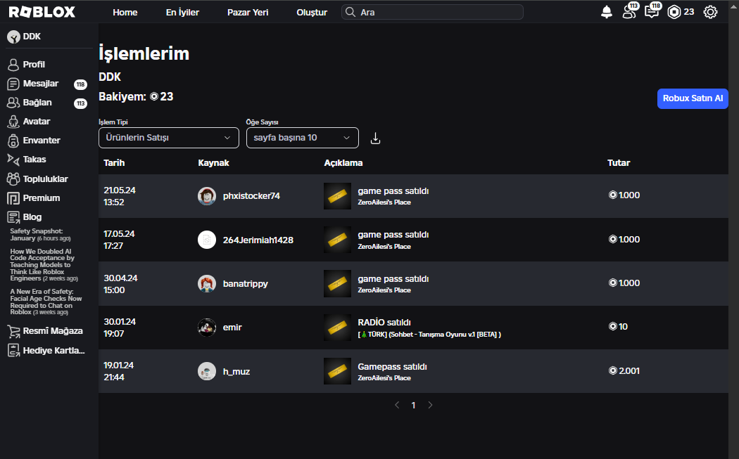Image resolution: width=739 pixels, height=459 pixels.
Task: Open TÜRK Sohbet Tanışma Oyunu link
Action: [429, 335]
